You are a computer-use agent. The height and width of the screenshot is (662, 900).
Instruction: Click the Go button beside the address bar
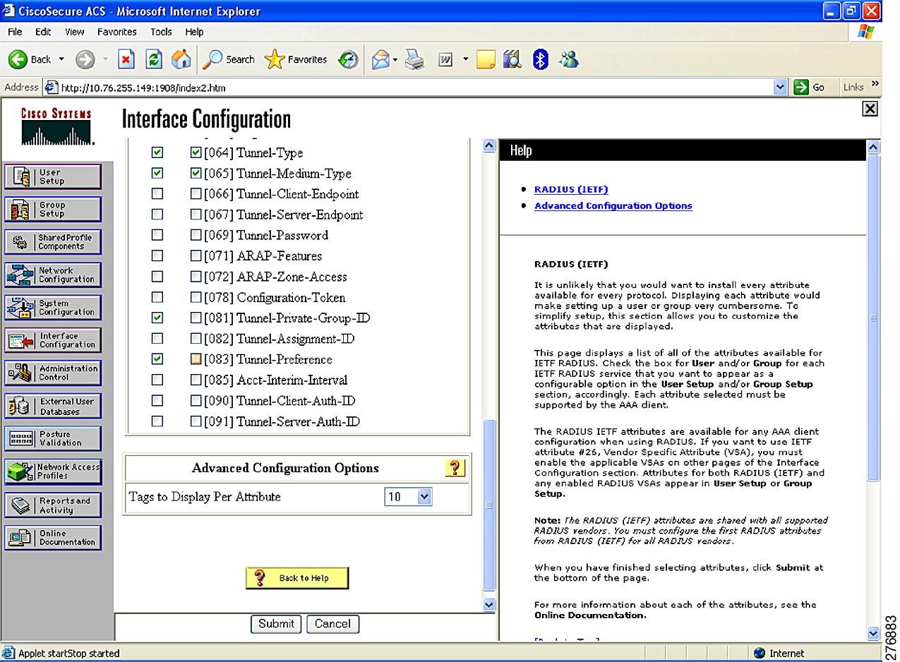point(810,88)
